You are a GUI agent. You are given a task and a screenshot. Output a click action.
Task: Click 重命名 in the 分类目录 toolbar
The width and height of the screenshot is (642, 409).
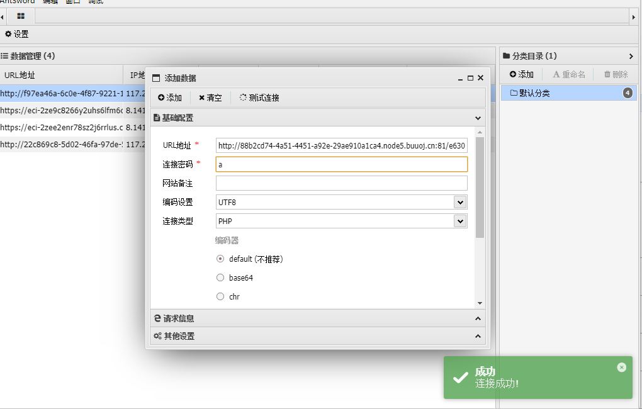coord(569,74)
